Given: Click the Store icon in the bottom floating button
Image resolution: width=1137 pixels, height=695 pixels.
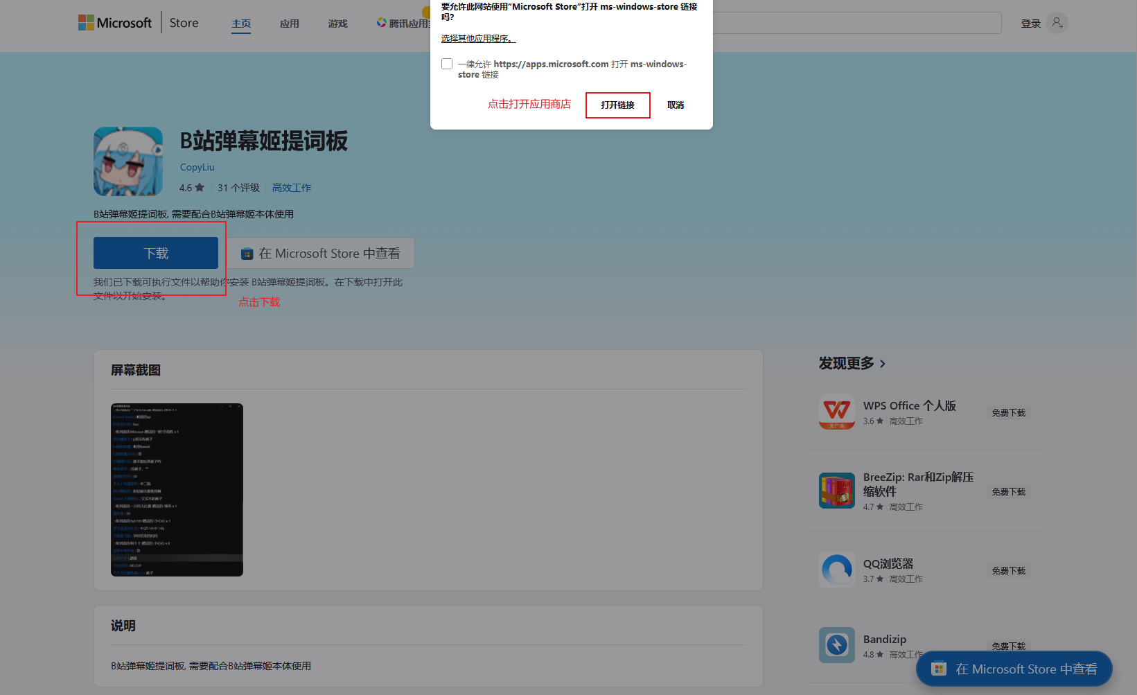Looking at the screenshot, I should pos(939,669).
